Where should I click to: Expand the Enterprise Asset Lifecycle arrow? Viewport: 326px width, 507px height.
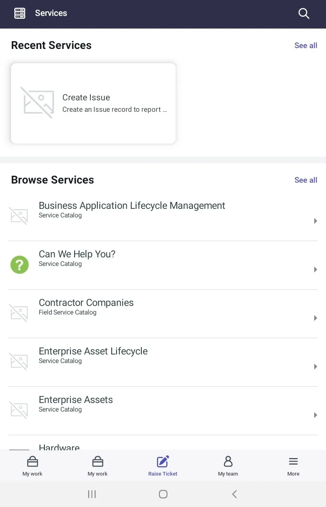pyautogui.click(x=315, y=367)
